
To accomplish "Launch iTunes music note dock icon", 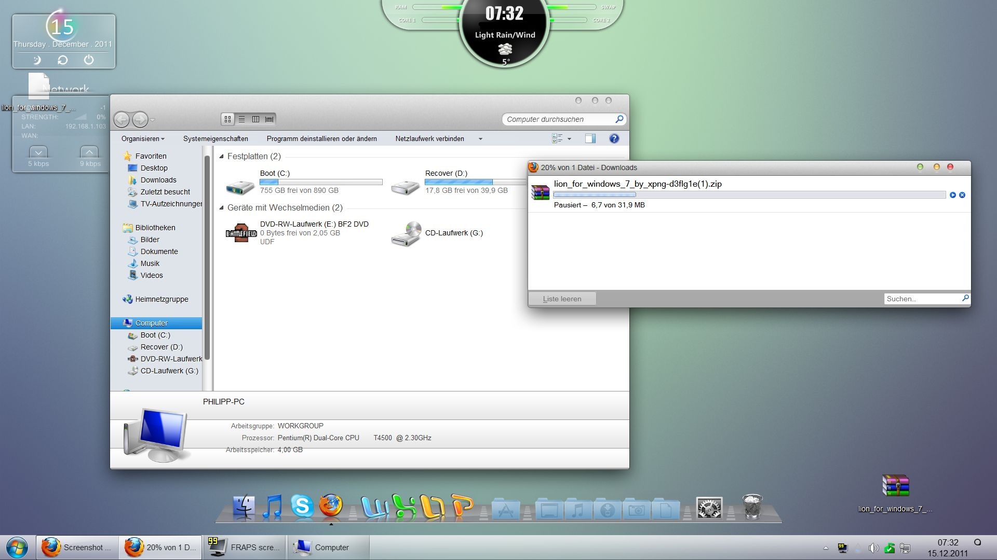I will click(x=272, y=507).
